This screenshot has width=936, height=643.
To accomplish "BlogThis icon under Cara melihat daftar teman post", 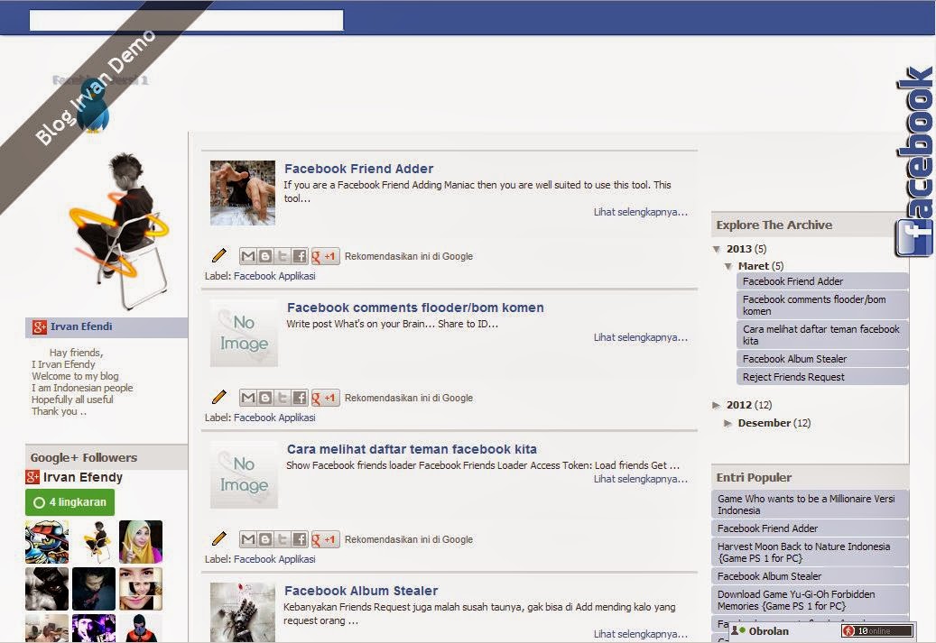I will [x=265, y=539].
